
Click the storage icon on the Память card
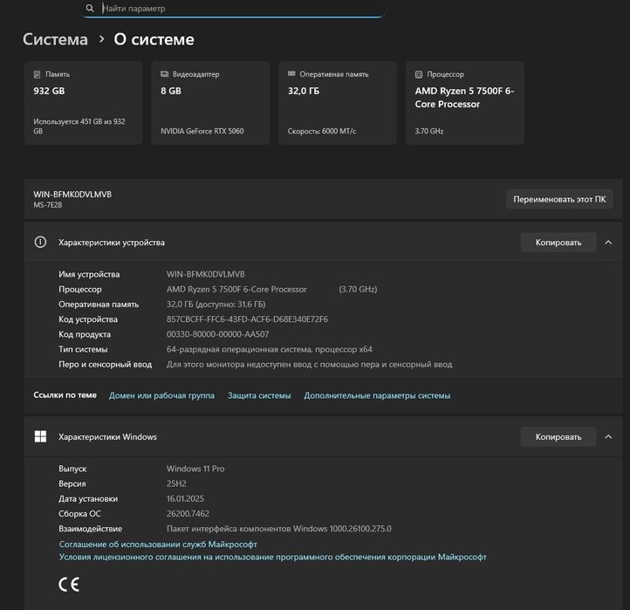point(37,74)
